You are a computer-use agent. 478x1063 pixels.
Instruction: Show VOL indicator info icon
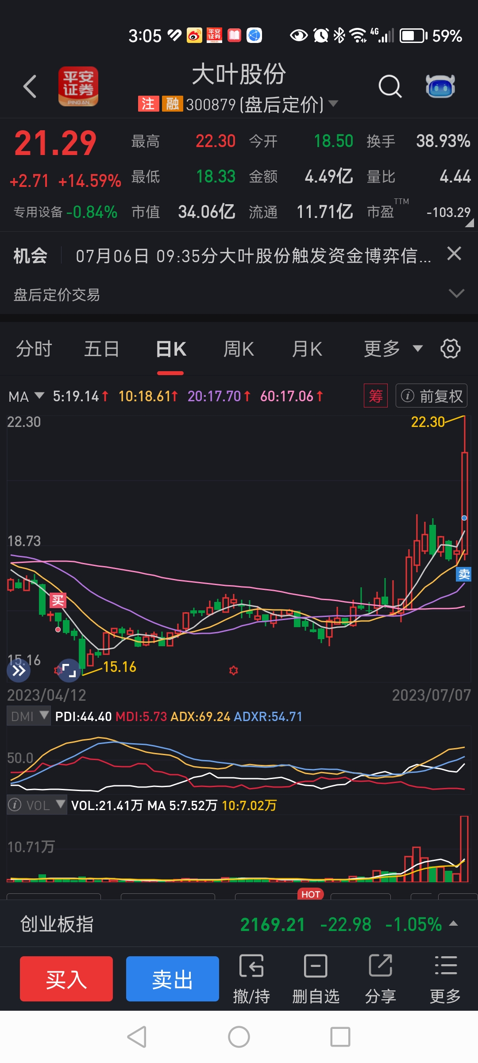coord(15,804)
